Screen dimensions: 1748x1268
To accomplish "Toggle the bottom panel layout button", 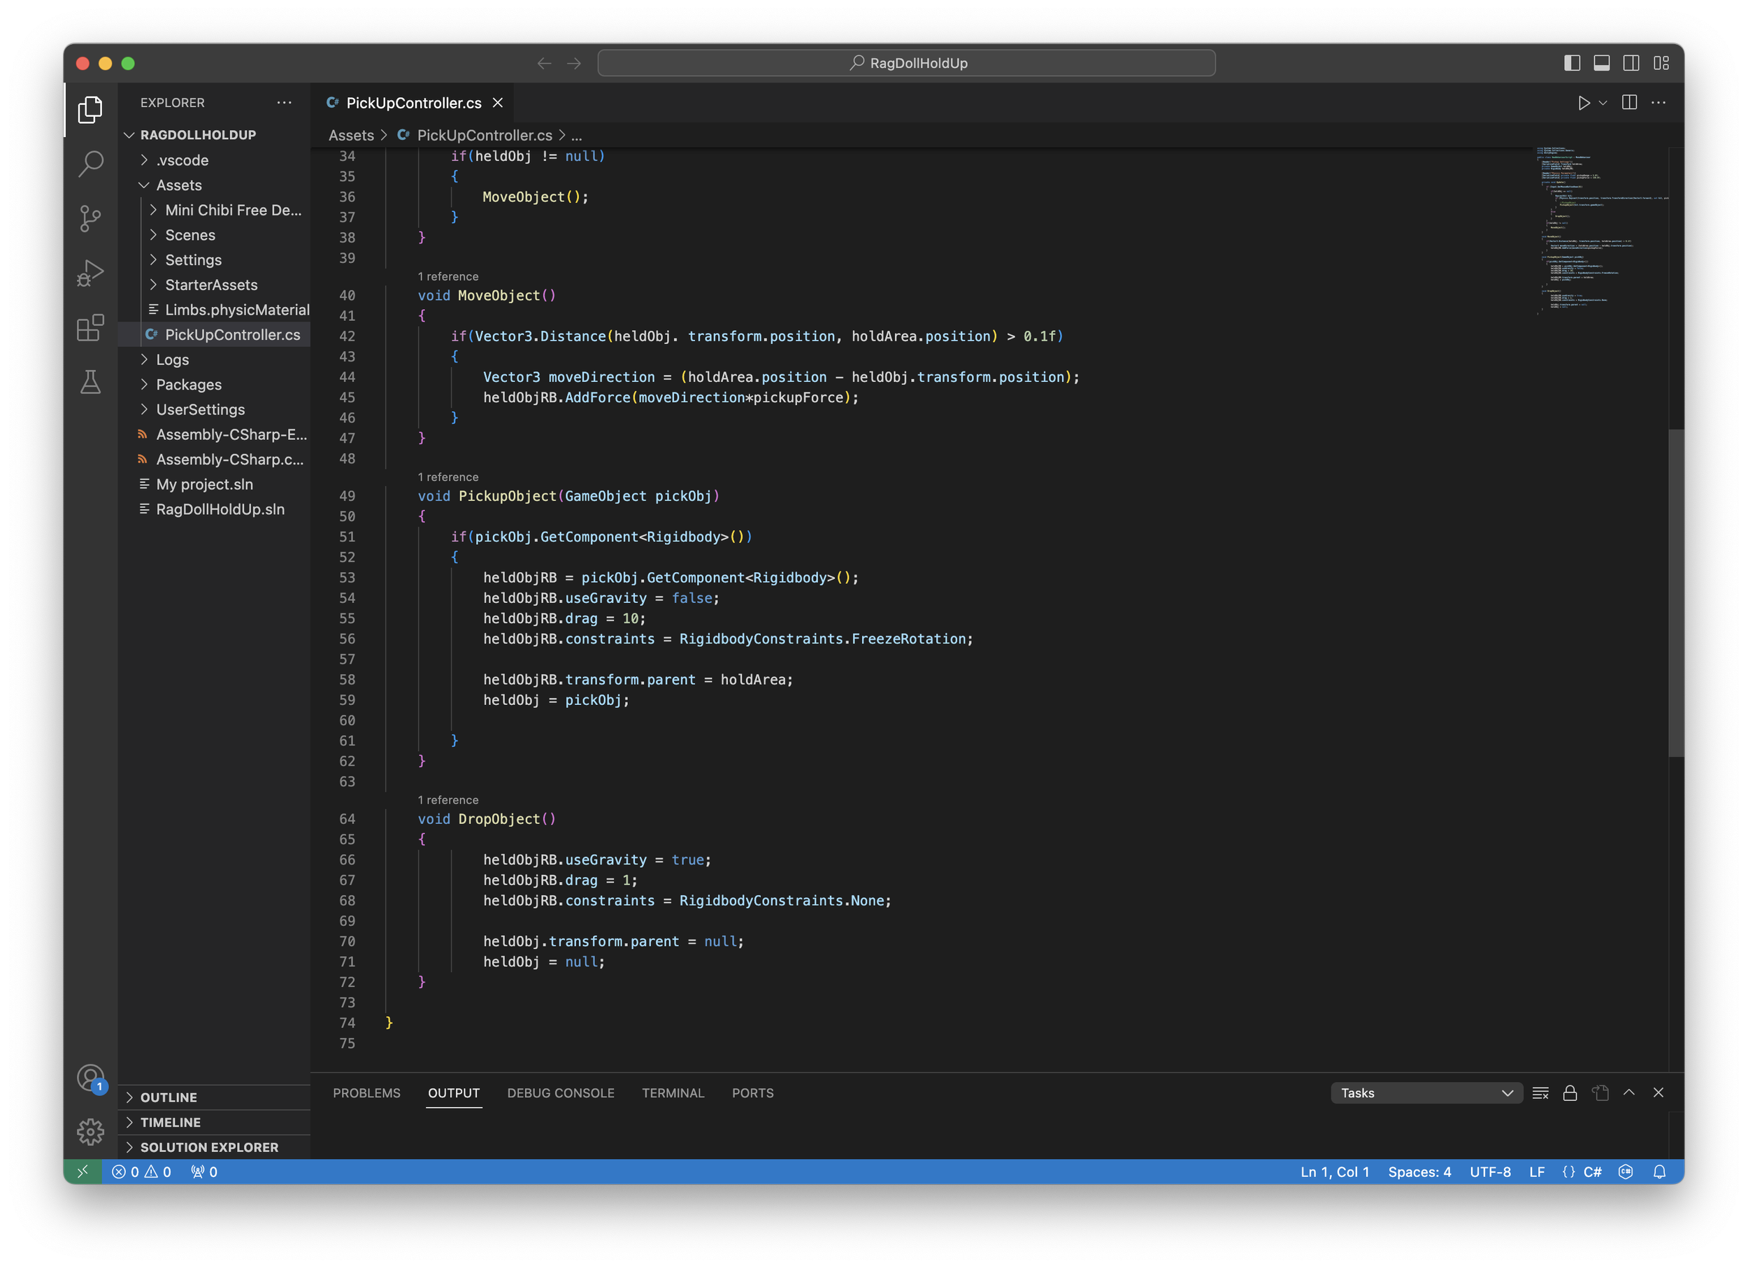I will point(1602,63).
